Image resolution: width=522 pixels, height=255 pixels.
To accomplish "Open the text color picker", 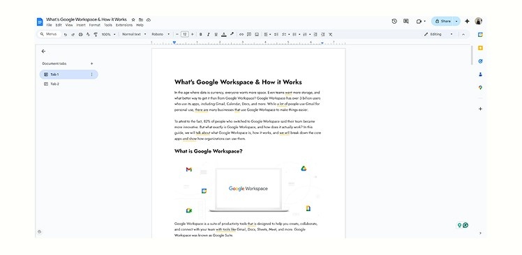I will (x=224, y=34).
